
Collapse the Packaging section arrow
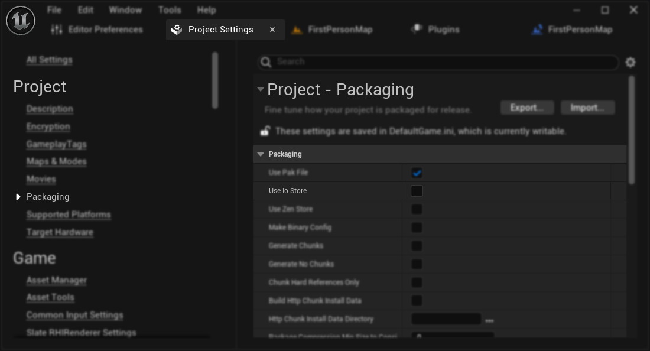(x=261, y=154)
